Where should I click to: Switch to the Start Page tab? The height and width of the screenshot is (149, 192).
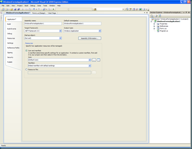52,13
